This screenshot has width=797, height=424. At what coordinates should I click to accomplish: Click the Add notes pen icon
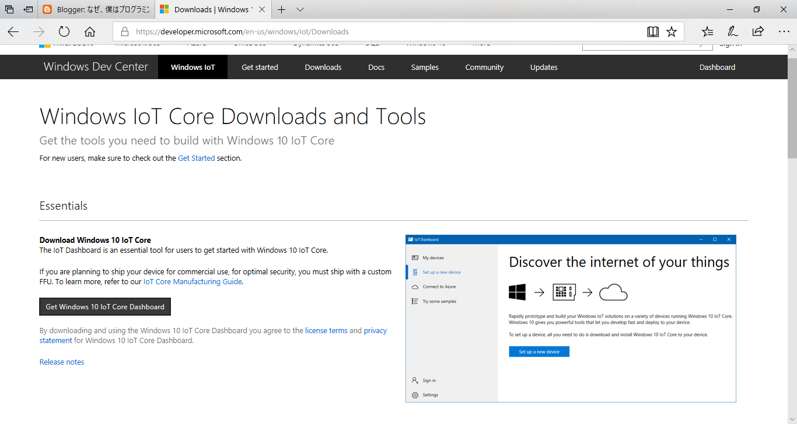733,31
